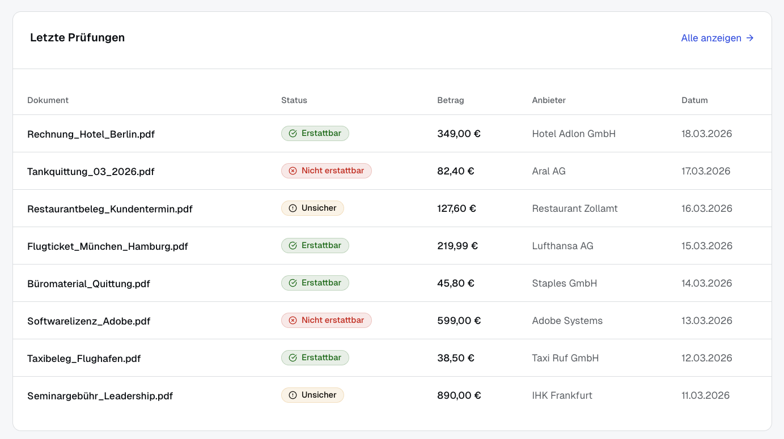Click the Betrag column header

450,100
